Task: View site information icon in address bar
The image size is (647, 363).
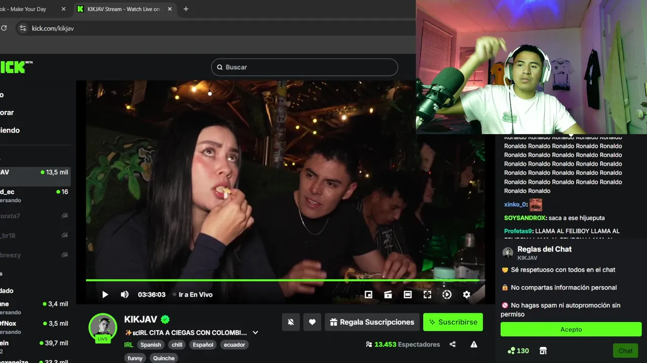Action: point(22,28)
